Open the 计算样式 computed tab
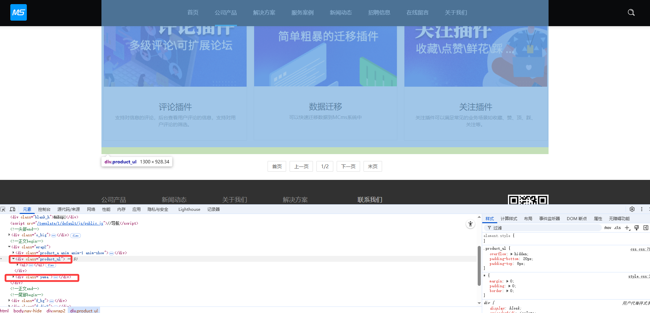Viewport: 650px width, 313px height. tap(509, 219)
